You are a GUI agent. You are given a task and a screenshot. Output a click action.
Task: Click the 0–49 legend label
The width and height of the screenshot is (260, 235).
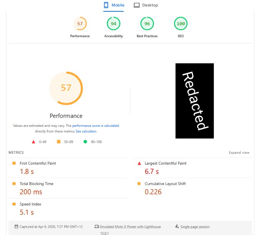pos(43,142)
